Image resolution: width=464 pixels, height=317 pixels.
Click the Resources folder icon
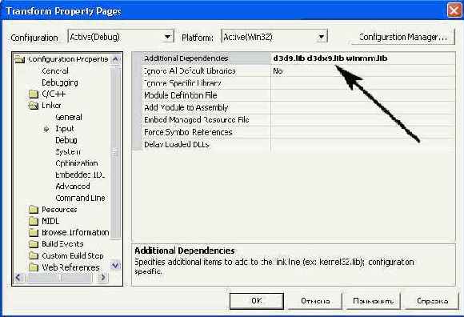point(34,210)
